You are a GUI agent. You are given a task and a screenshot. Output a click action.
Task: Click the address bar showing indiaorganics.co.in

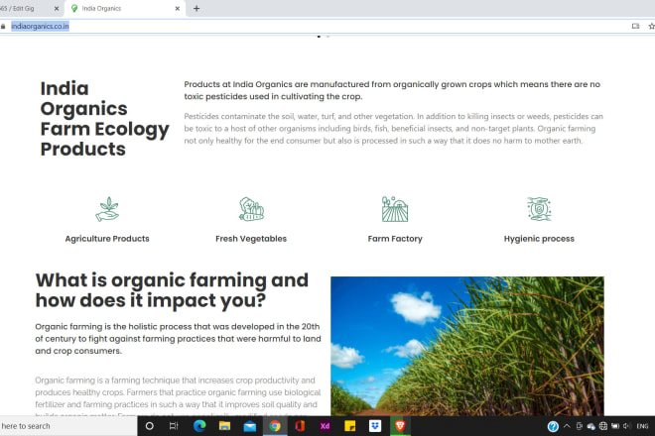pos(318,27)
